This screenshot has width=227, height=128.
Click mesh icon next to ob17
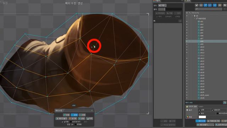[199, 70]
